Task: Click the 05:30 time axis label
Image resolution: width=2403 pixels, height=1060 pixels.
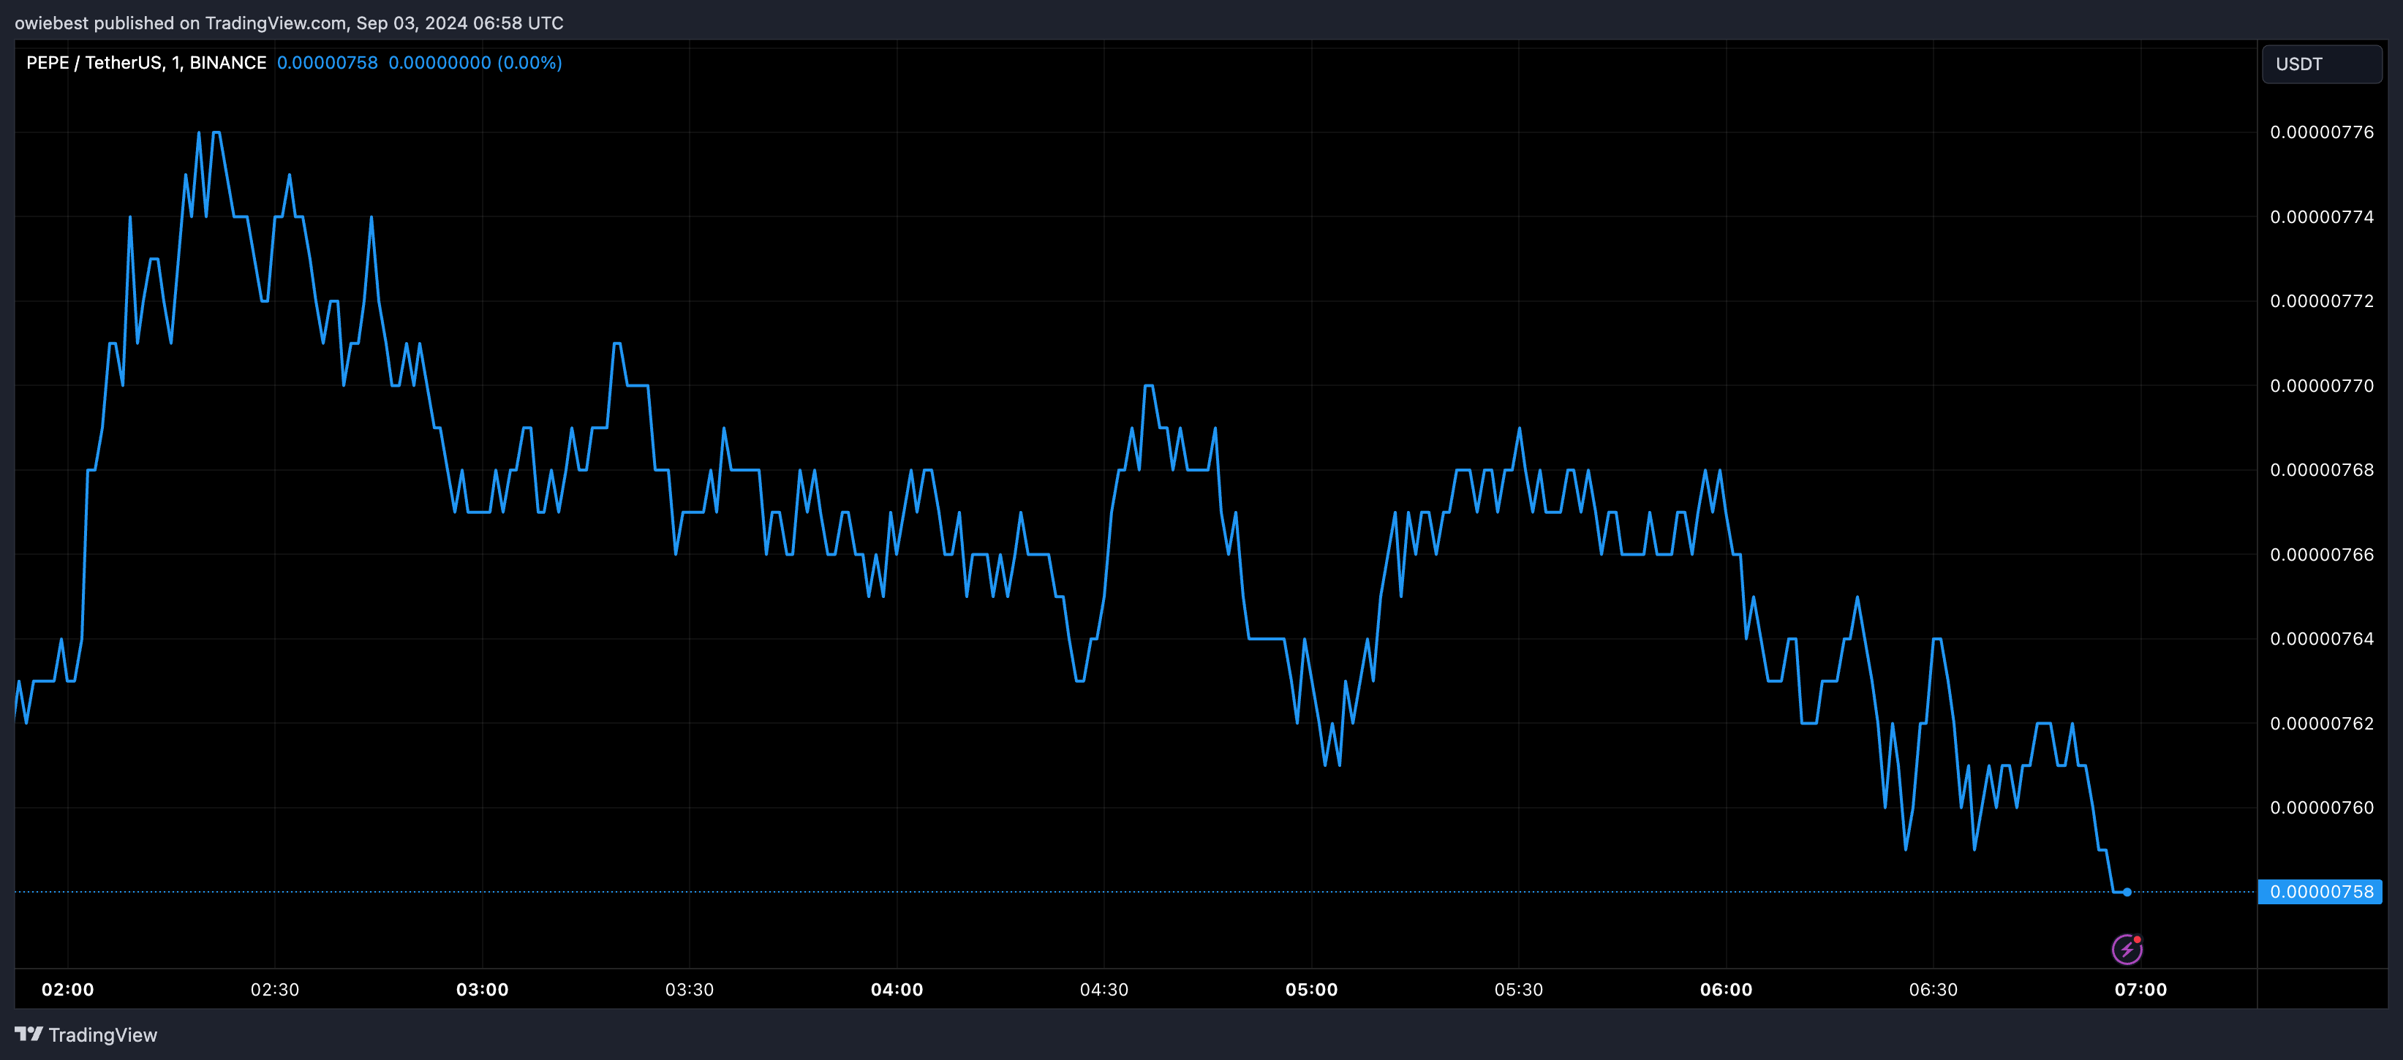Action: coord(1519,989)
